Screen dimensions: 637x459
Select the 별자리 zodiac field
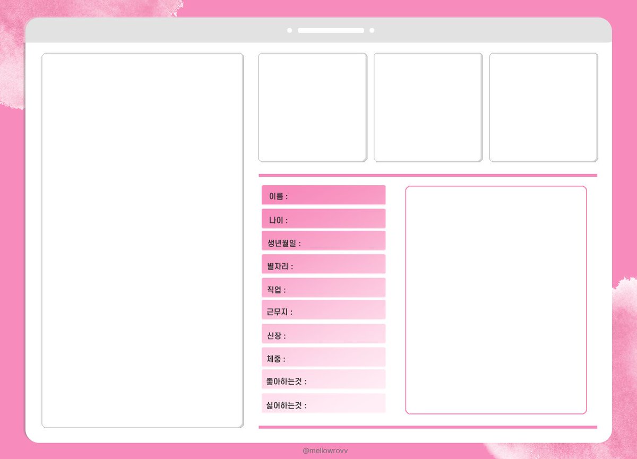[323, 264]
